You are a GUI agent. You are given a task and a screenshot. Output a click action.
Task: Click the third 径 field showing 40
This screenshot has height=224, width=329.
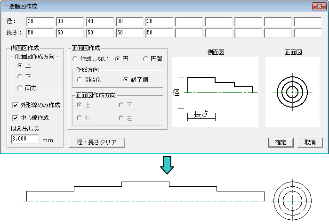click(99, 22)
